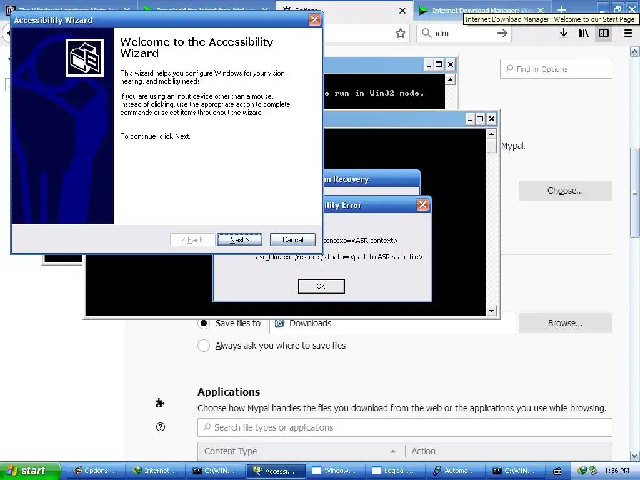This screenshot has height=480, width=640.
Task: Click the 'Applications' section heading
Action: point(229,392)
